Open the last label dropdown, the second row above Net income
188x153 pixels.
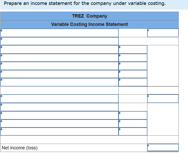(x=59, y=132)
